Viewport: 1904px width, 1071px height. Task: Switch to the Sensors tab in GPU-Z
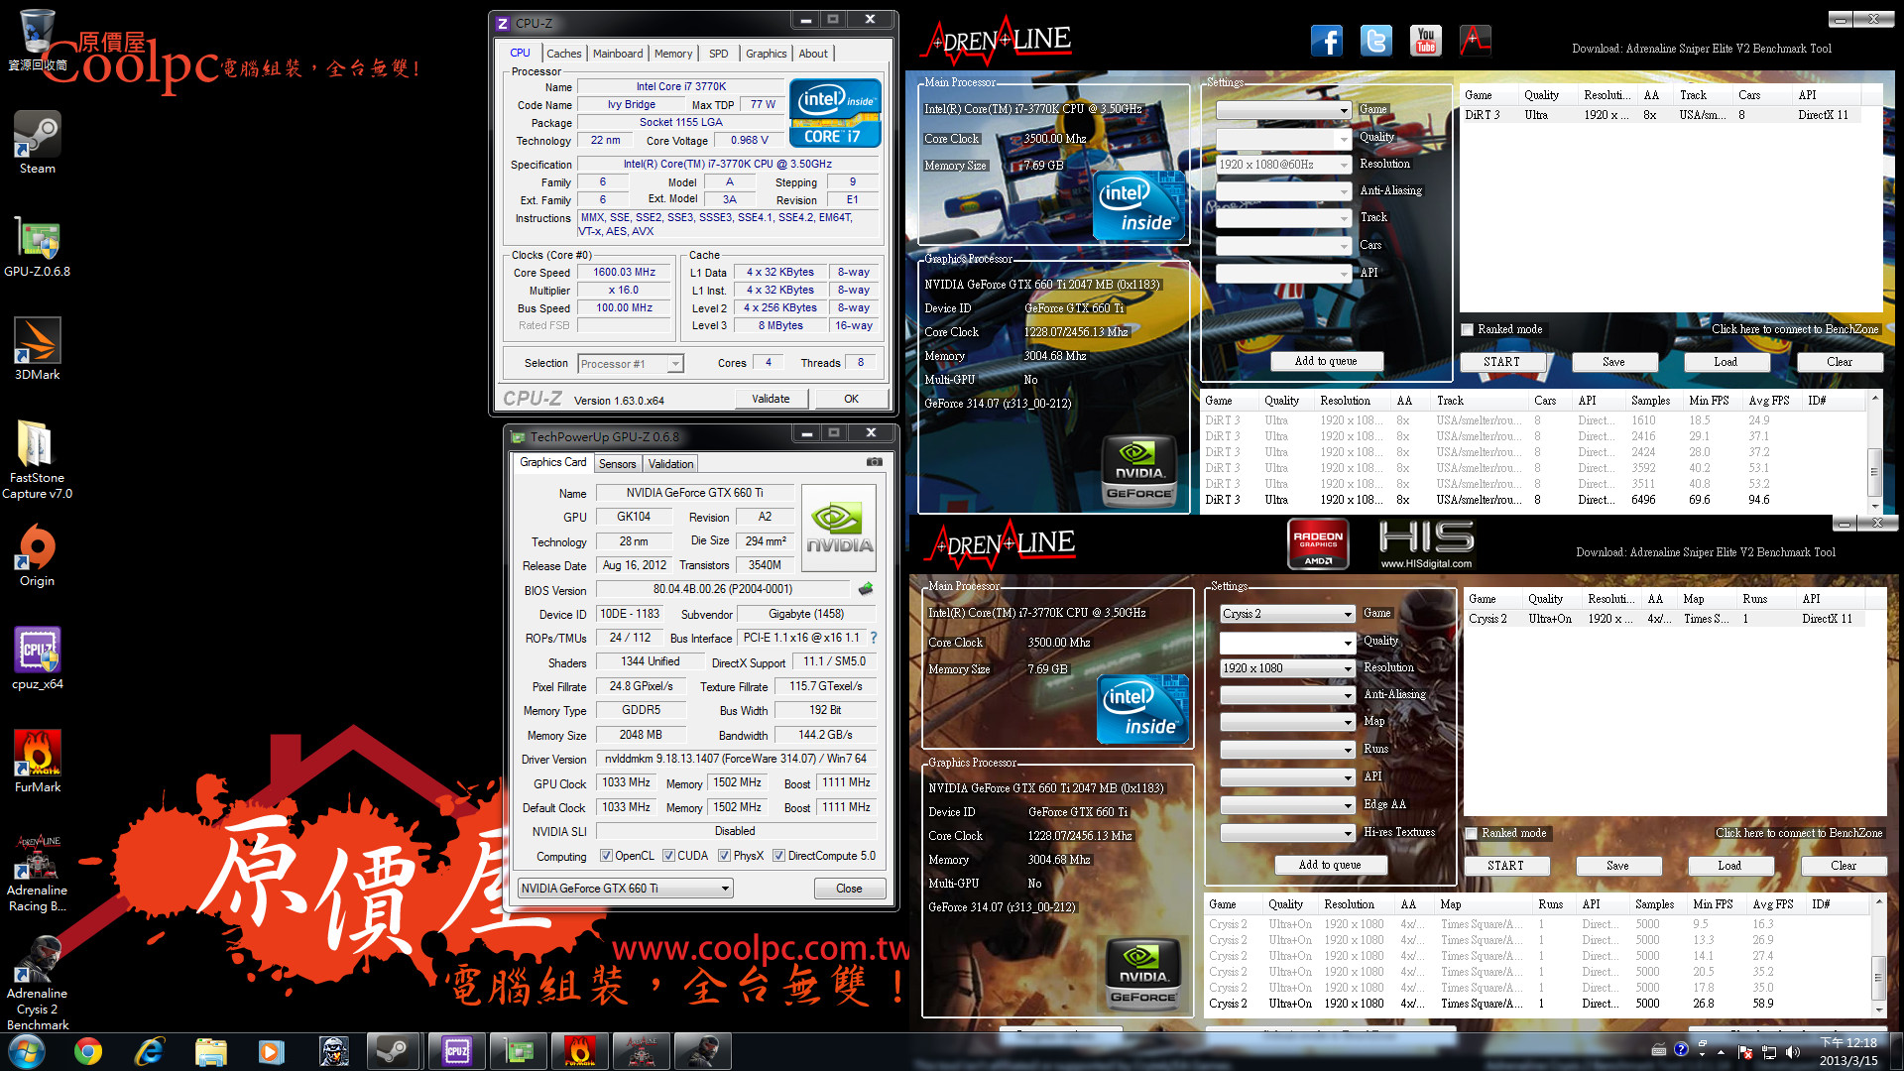(x=617, y=464)
